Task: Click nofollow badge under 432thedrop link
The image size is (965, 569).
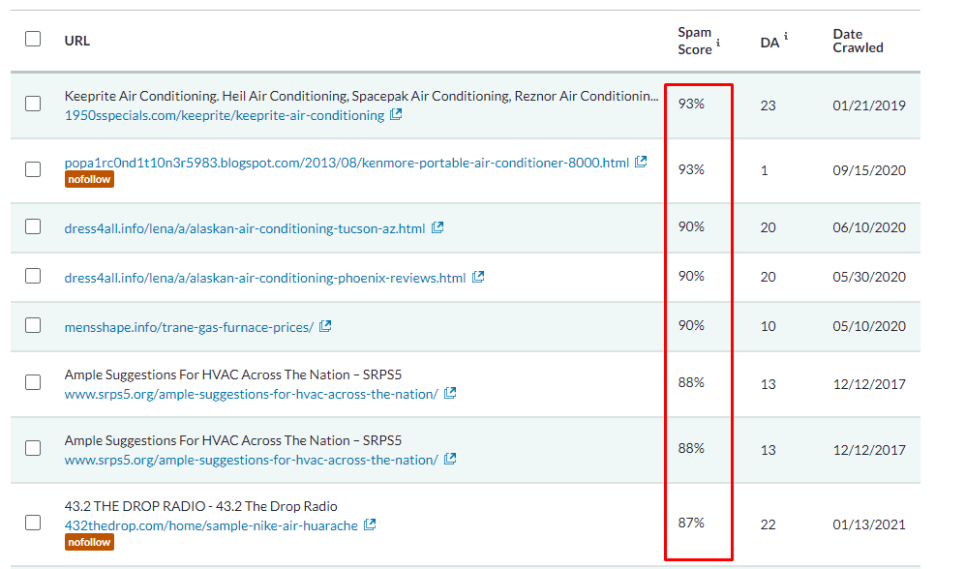Action: coord(89,543)
